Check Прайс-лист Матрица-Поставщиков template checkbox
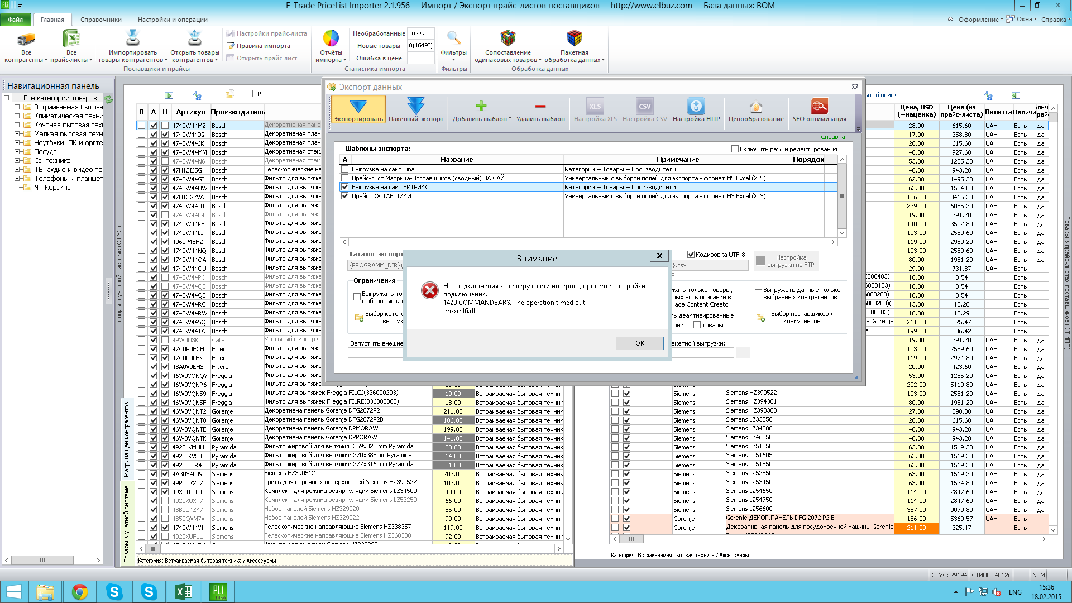 345,178
